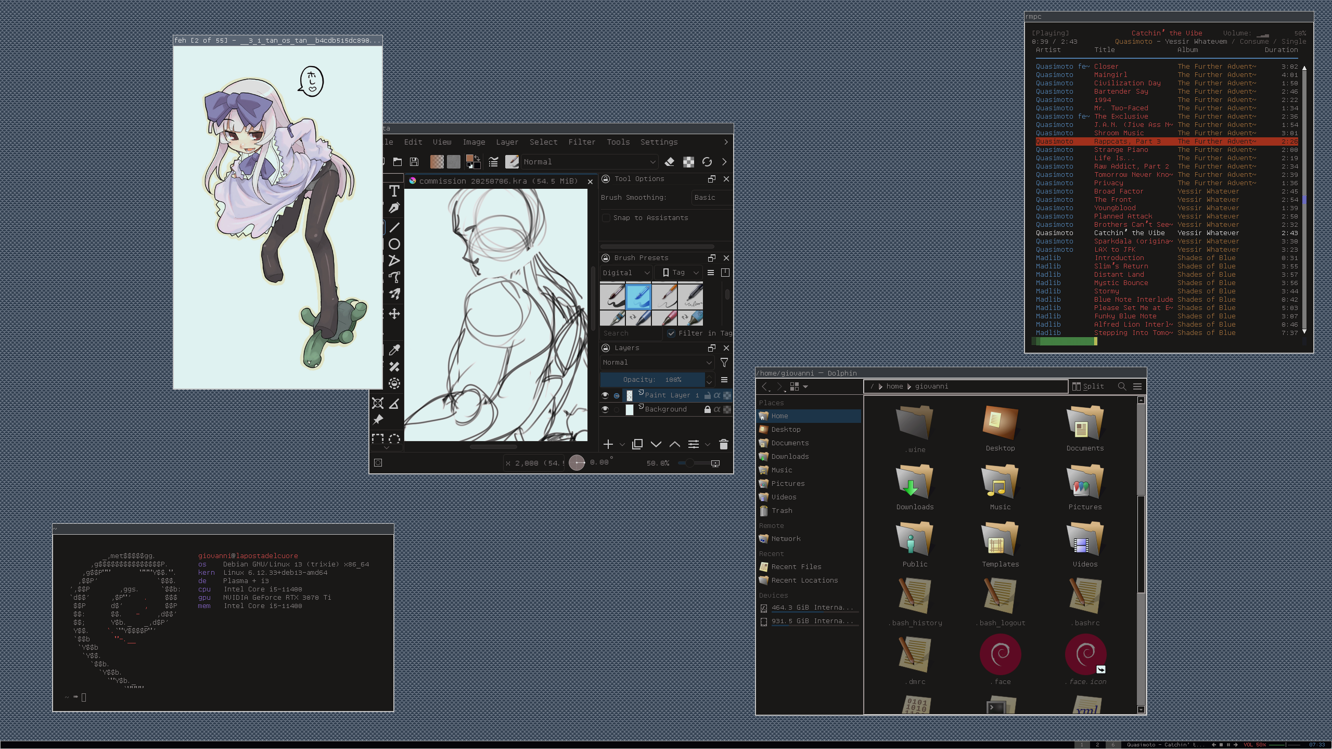Select the Text tool in Krita toolbox
1332x749 pixels.
[x=394, y=191]
